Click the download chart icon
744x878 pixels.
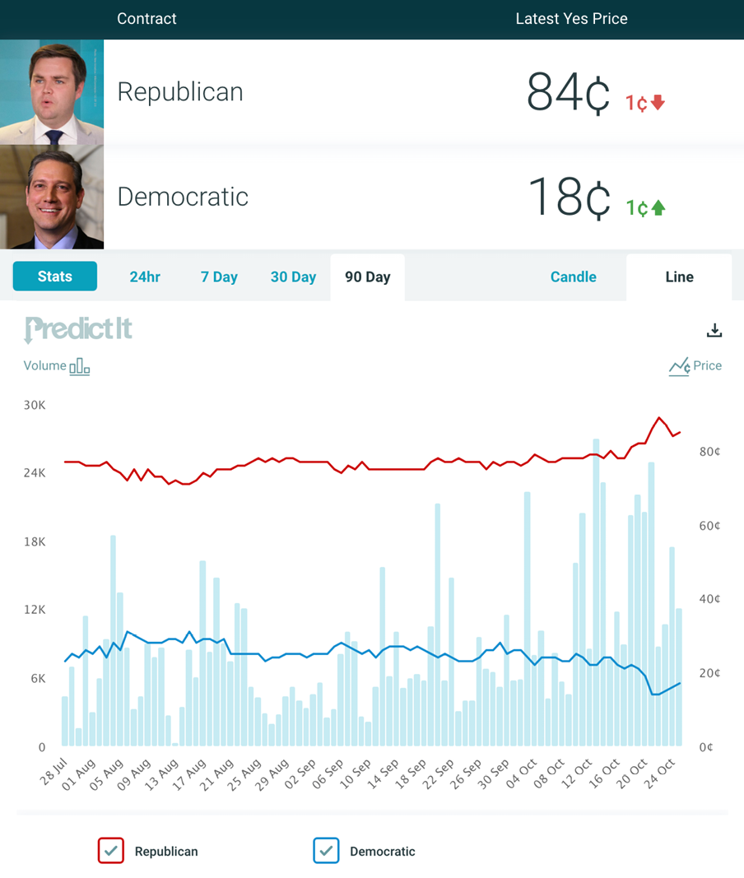tap(714, 330)
